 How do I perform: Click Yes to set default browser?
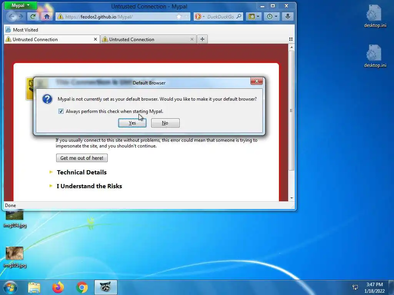(x=132, y=123)
